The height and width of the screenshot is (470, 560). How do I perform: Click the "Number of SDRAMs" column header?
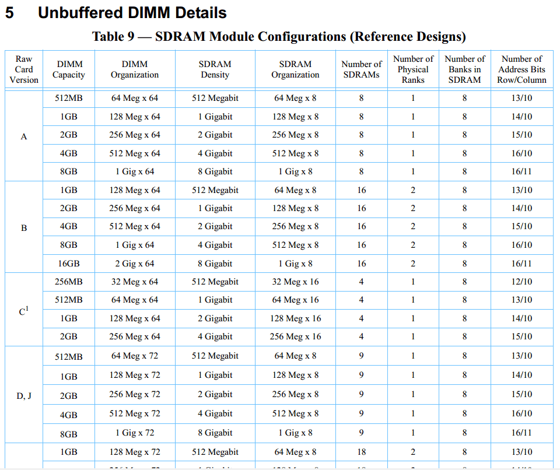(x=362, y=69)
